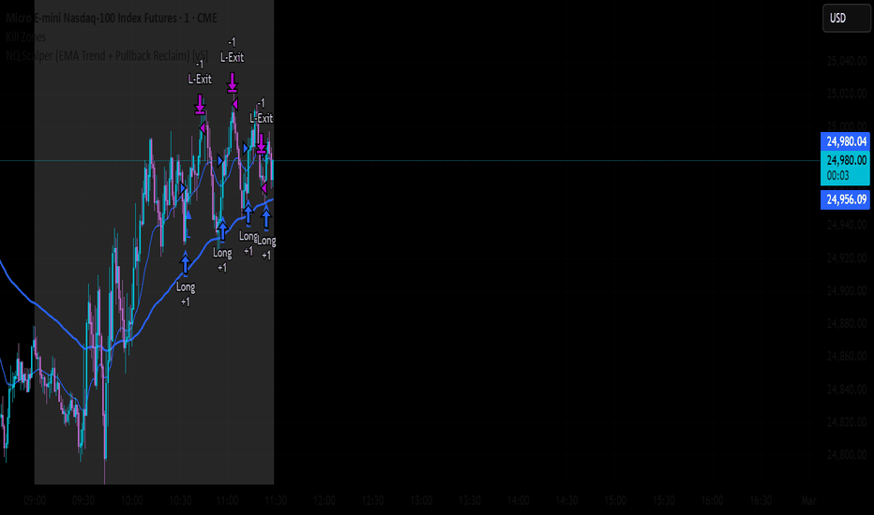Viewport: 874px width, 515px height.
Task: Click the third blue Long entry arrow
Action: 248,213
